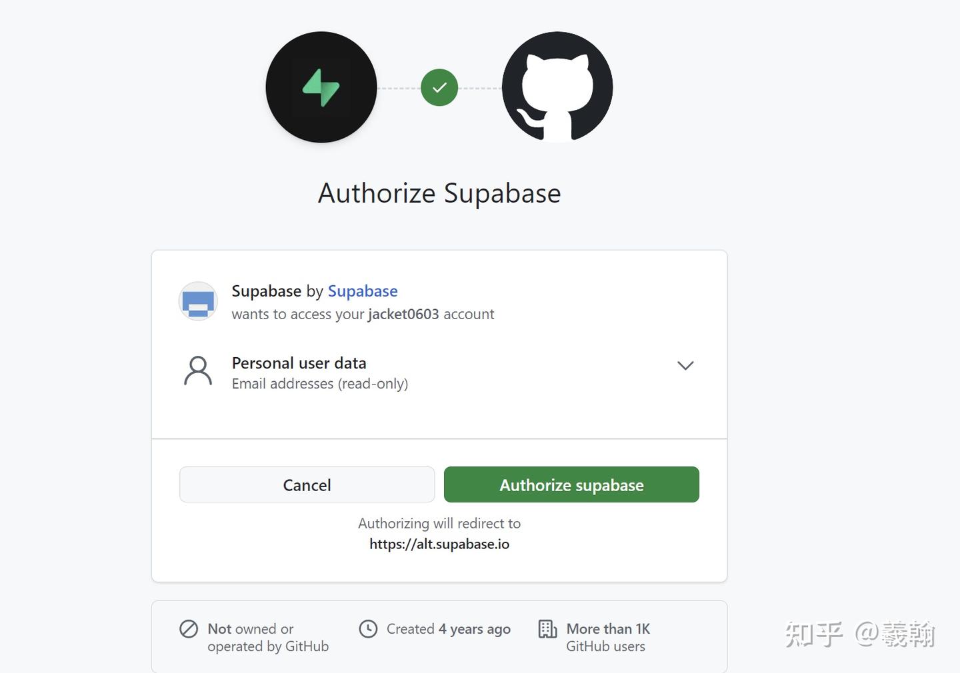Expand the Personal user data chevron
The height and width of the screenshot is (673, 960).
click(x=685, y=365)
